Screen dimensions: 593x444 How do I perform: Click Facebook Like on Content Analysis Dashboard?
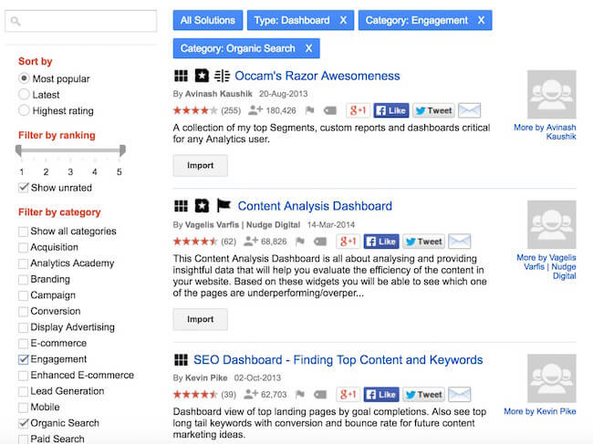point(381,242)
